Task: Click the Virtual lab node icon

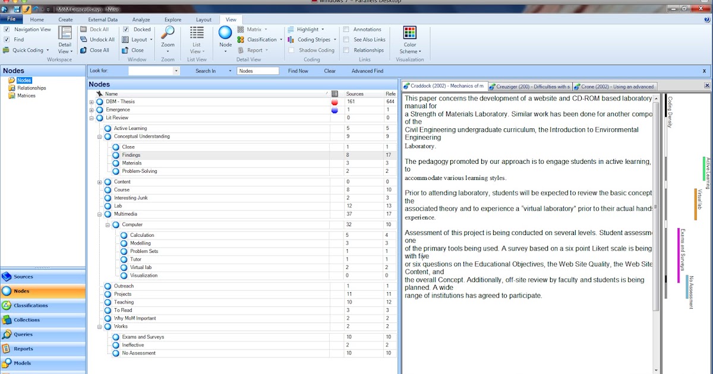Action: click(124, 267)
